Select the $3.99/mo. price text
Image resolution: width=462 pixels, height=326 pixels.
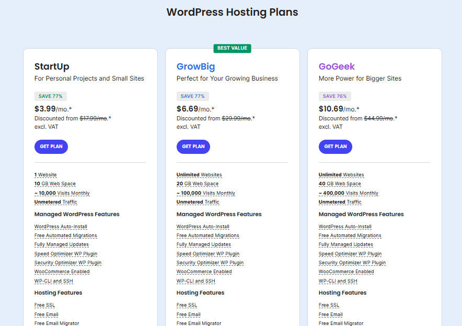53,109
